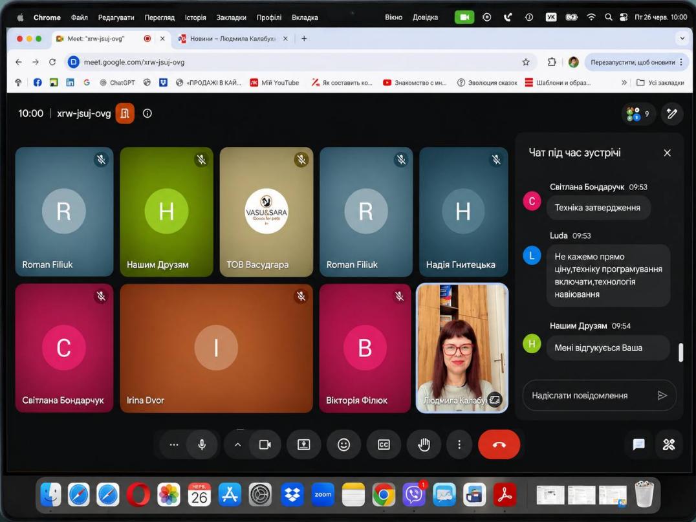Open the Усі закладки folder
This screenshot has width=696, height=522.
point(660,83)
